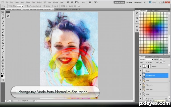Image resolution: width=171 pixels, height=107 pixels.
Task: Select the Eyedropper tool
Action: coord(3,26)
